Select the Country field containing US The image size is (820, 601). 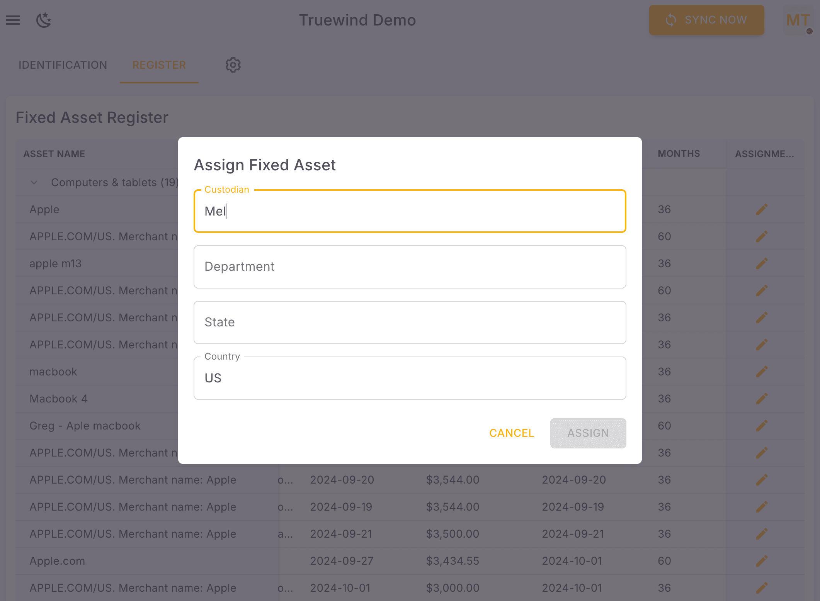[410, 378]
